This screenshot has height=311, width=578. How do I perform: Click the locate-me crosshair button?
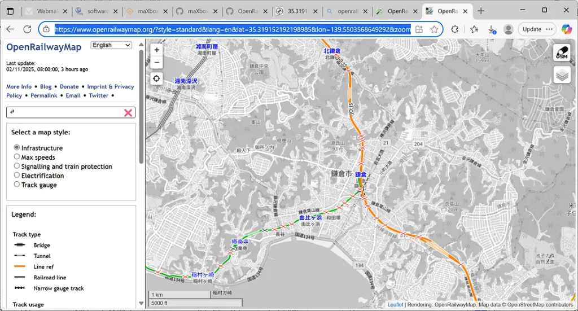point(157,78)
